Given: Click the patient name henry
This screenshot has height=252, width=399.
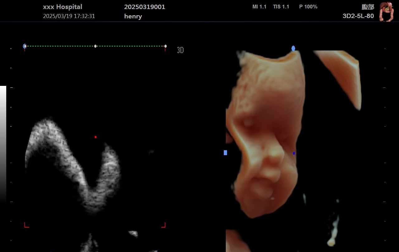Looking at the screenshot, I should [133, 16].
